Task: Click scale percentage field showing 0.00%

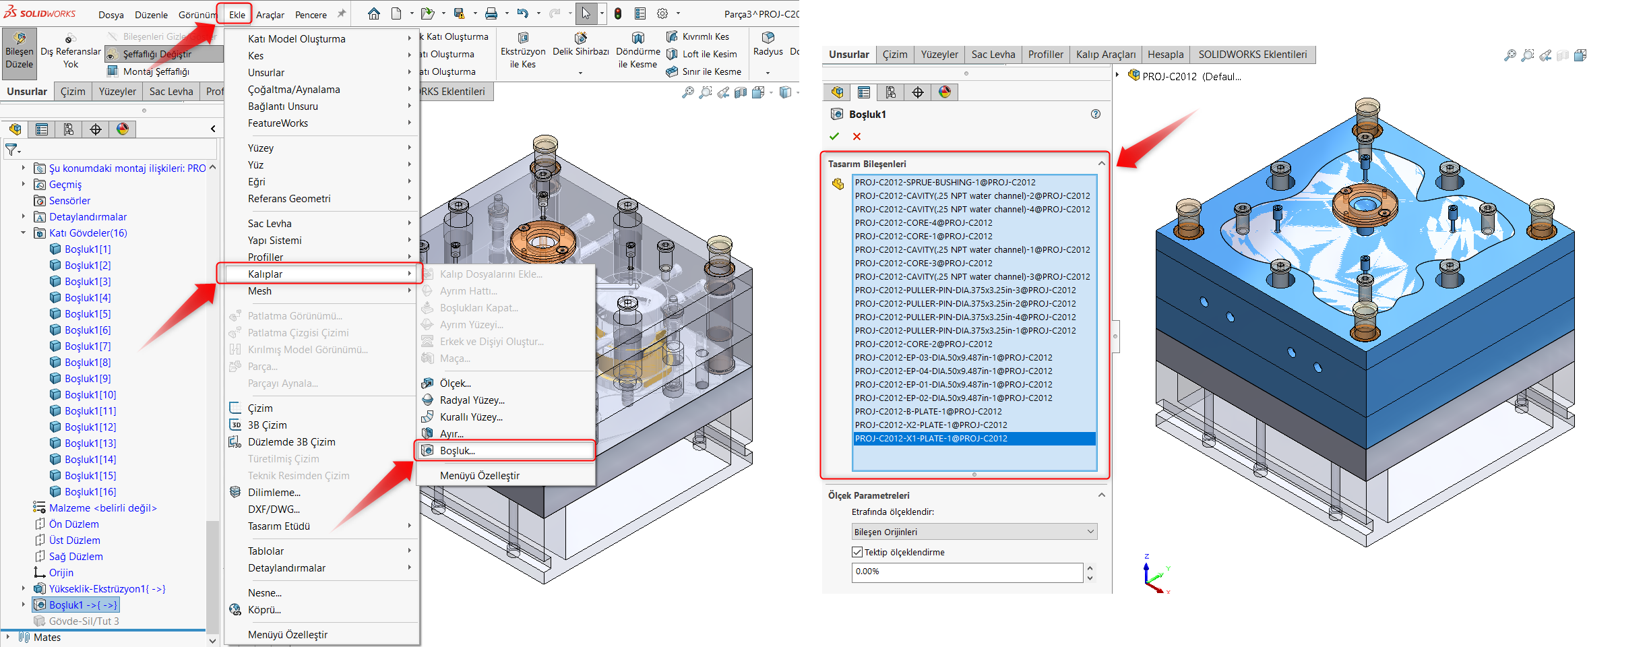Action: pyautogui.click(x=966, y=572)
